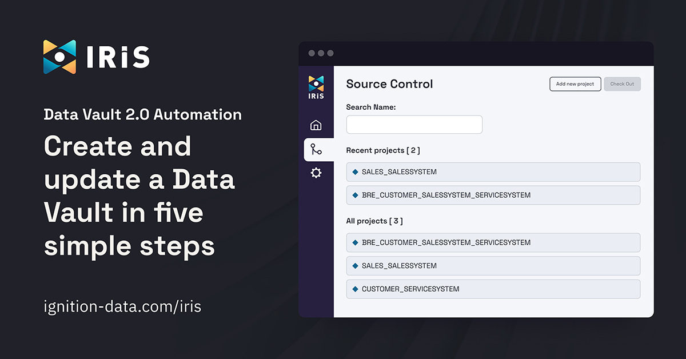This screenshot has width=686, height=359.
Task: Open SALES_SALESSYSTEM from the All projects list
Action: [x=493, y=265]
